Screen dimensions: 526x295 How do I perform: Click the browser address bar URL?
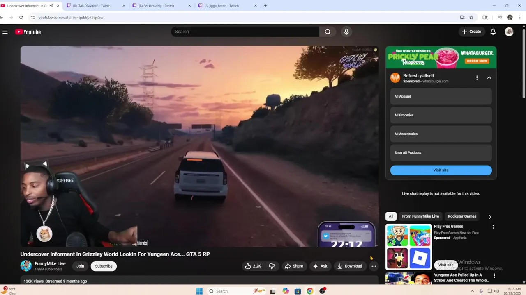point(71,17)
